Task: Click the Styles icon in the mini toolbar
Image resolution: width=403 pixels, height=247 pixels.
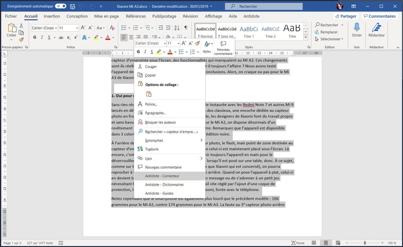Action: pyautogui.click(x=207, y=44)
